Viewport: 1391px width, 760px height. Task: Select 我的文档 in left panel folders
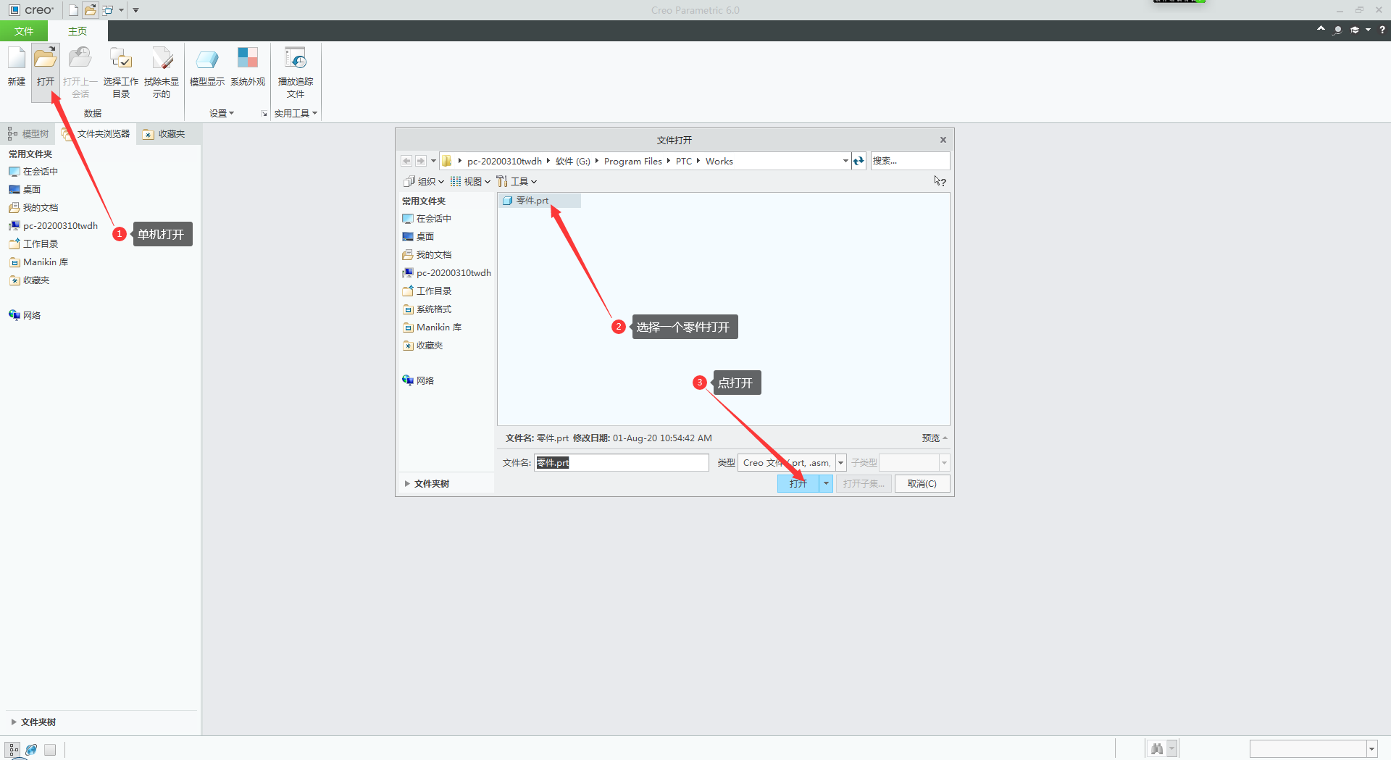[33, 208]
